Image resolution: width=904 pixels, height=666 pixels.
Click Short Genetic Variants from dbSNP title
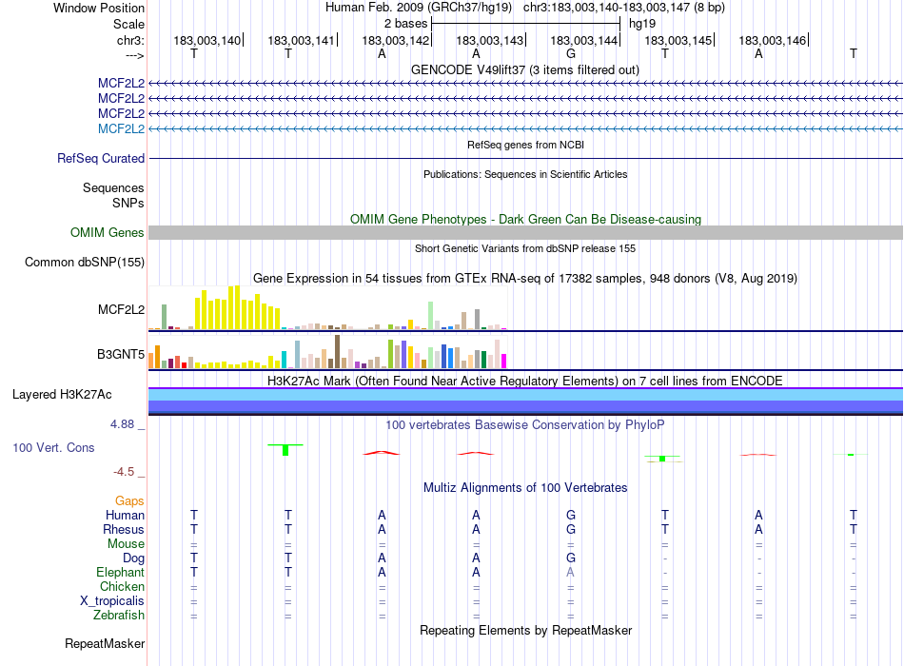tap(525, 248)
